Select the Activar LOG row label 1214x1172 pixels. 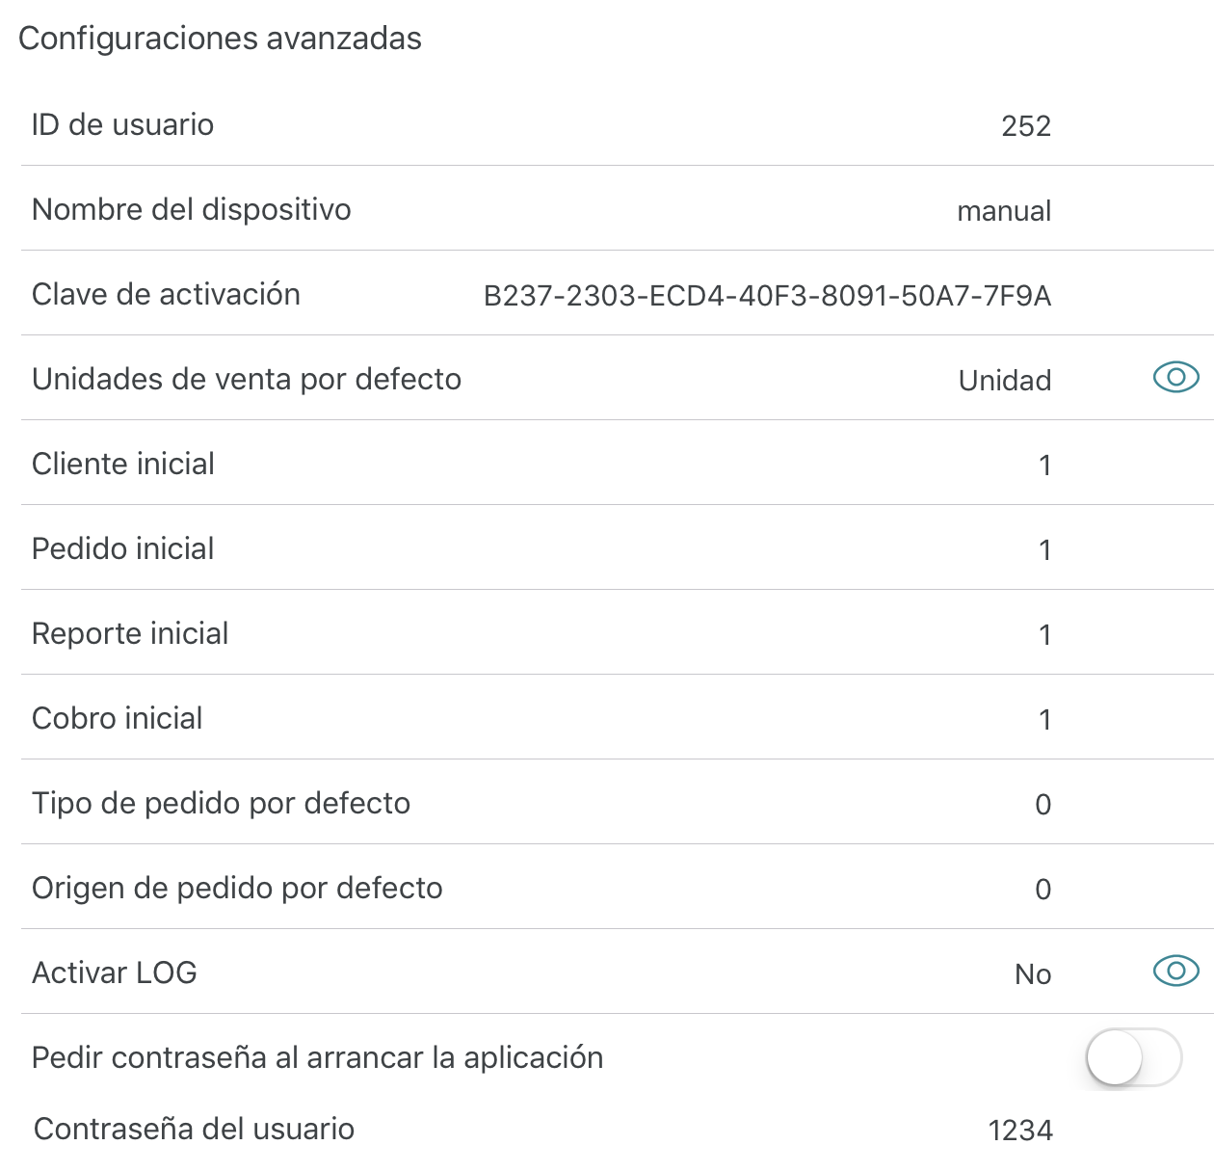pyautogui.click(x=114, y=972)
